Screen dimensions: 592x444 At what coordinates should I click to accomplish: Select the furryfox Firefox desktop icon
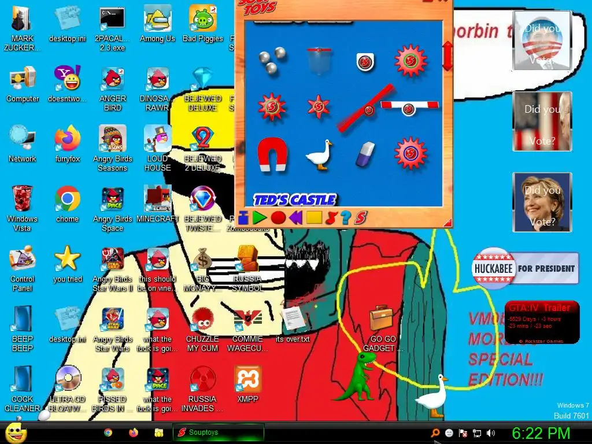point(68,144)
